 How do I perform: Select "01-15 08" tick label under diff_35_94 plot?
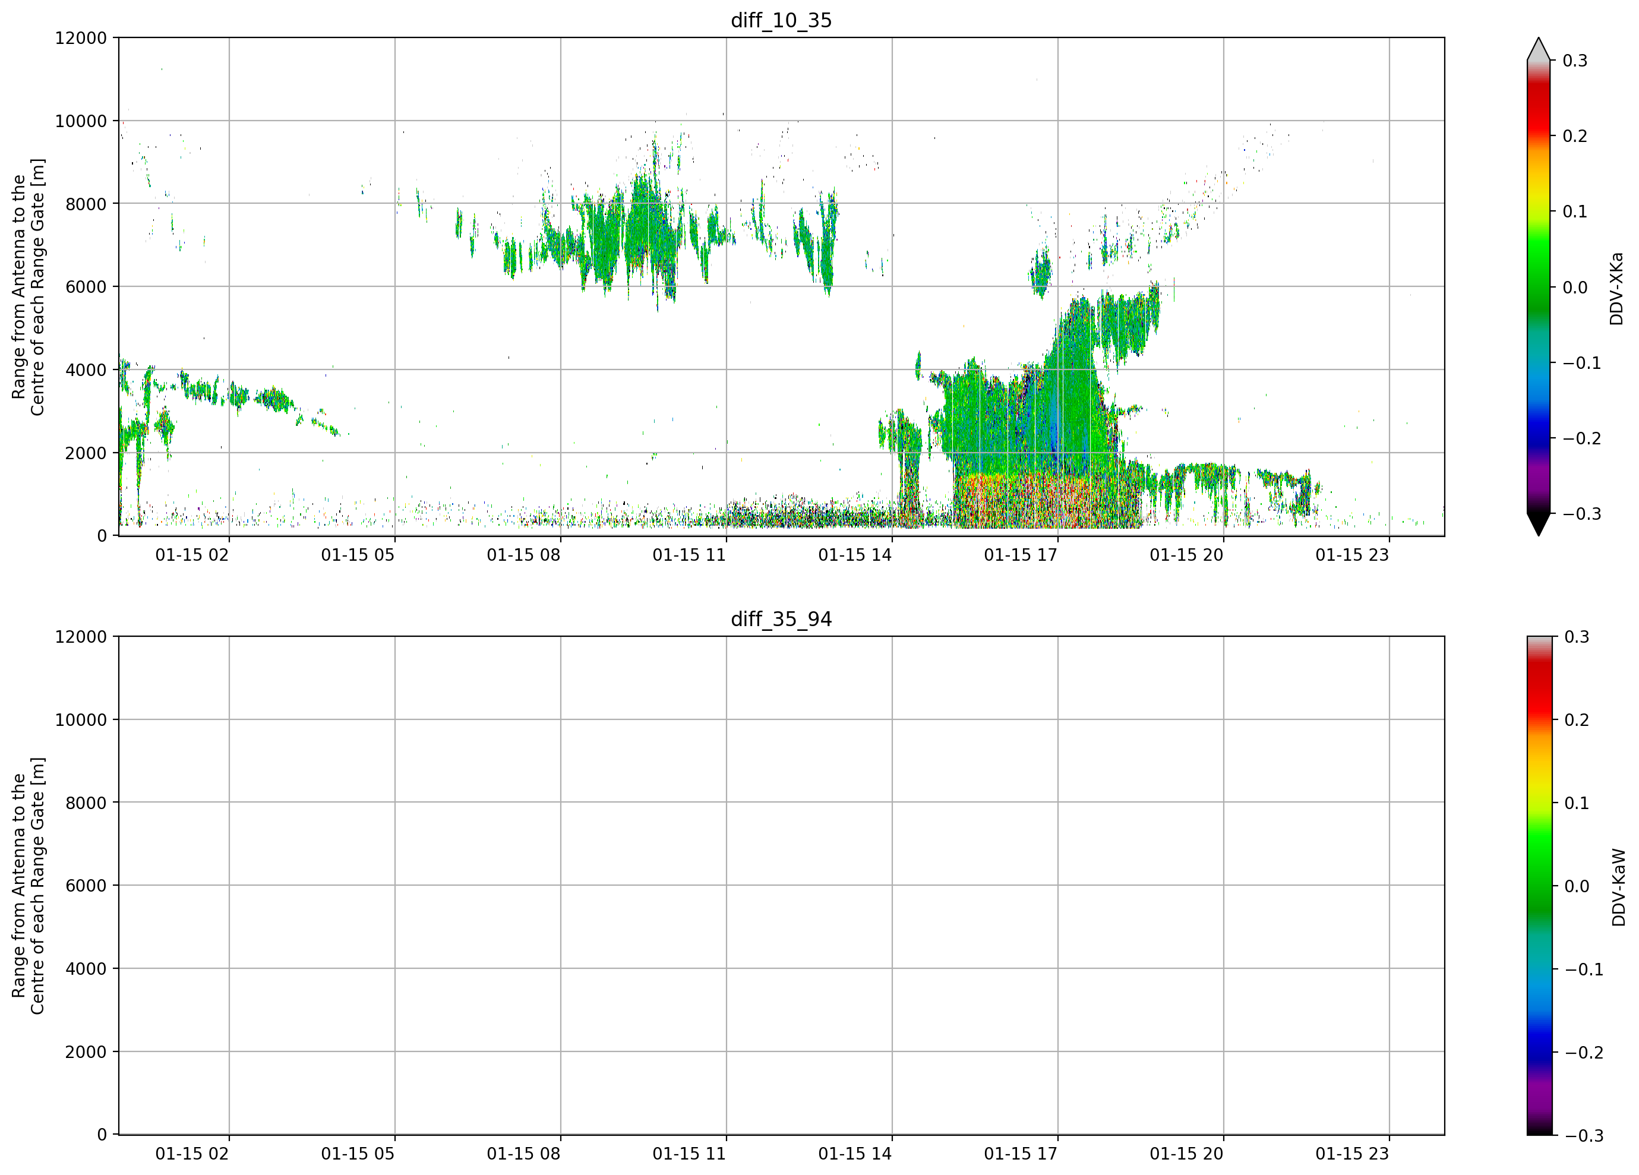(x=523, y=1154)
